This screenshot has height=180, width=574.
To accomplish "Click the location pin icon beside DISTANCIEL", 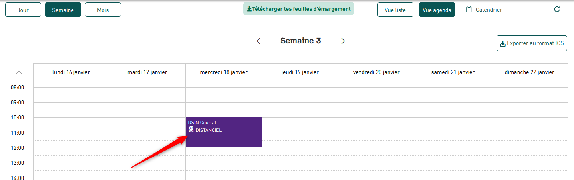I will pyautogui.click(x=191, y=129).
